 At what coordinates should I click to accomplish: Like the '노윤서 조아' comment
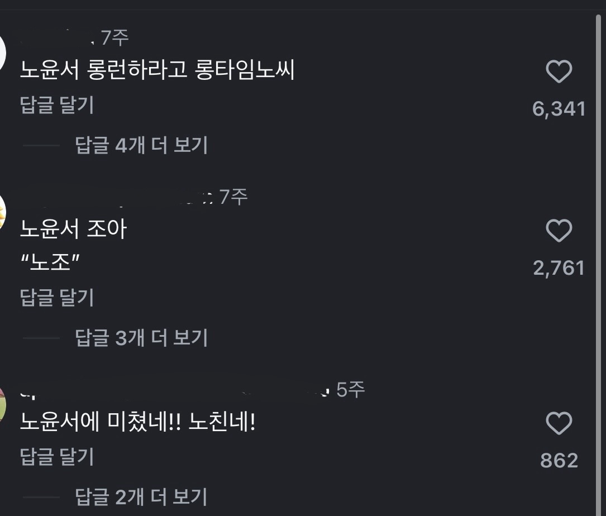click(559, 231)
